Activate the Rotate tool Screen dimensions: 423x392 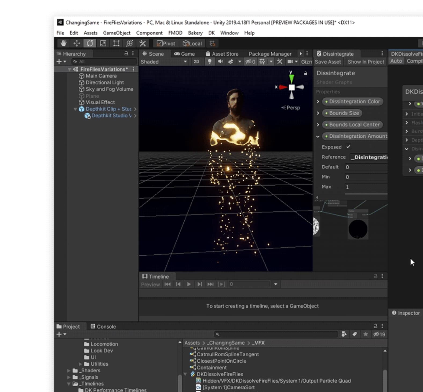point(90,43)
